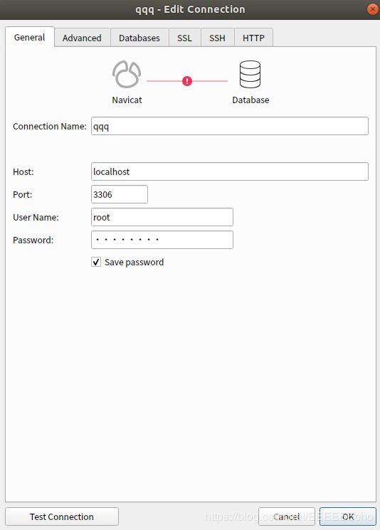Click the User Name field
The width and height of the screenshot is (380, 530).
coord(162,217)
